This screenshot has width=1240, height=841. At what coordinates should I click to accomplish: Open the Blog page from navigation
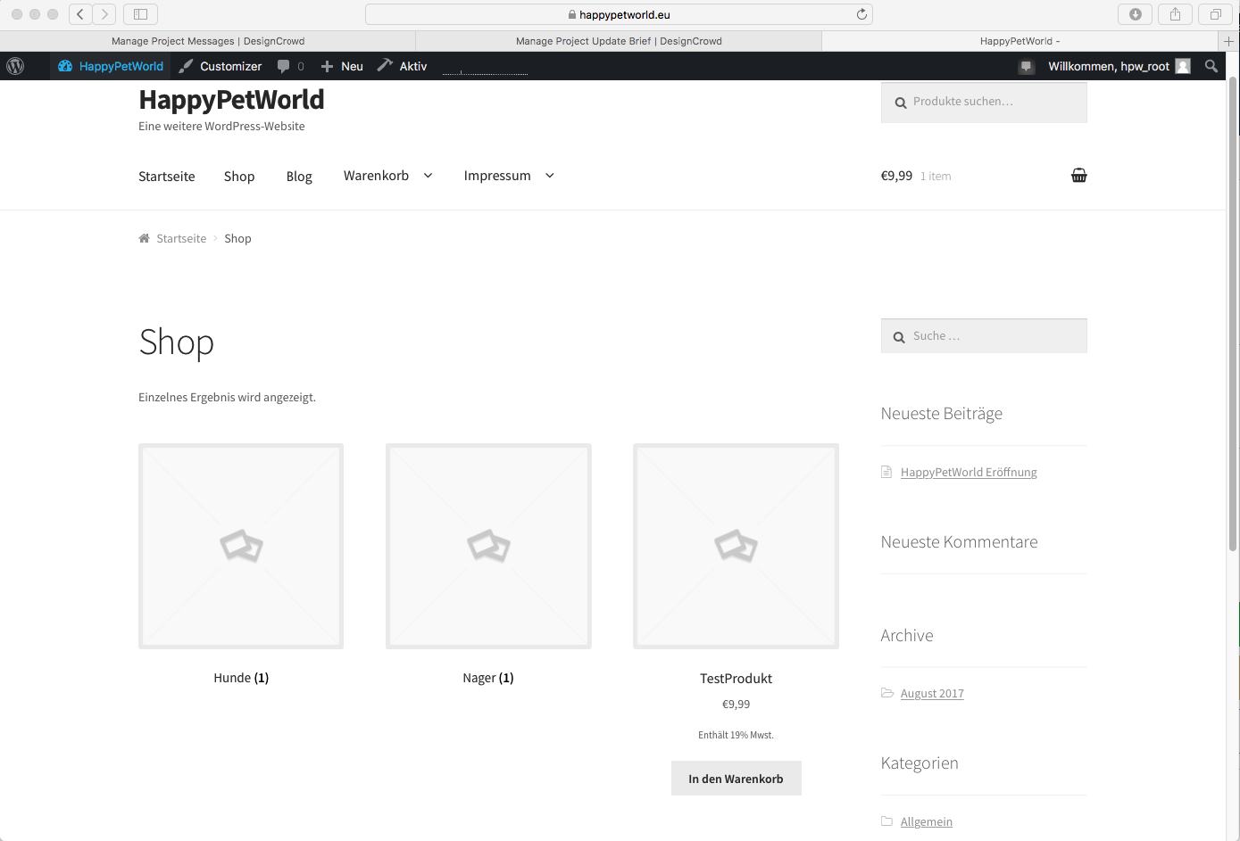pyautogui.click(x=299, y=177)
